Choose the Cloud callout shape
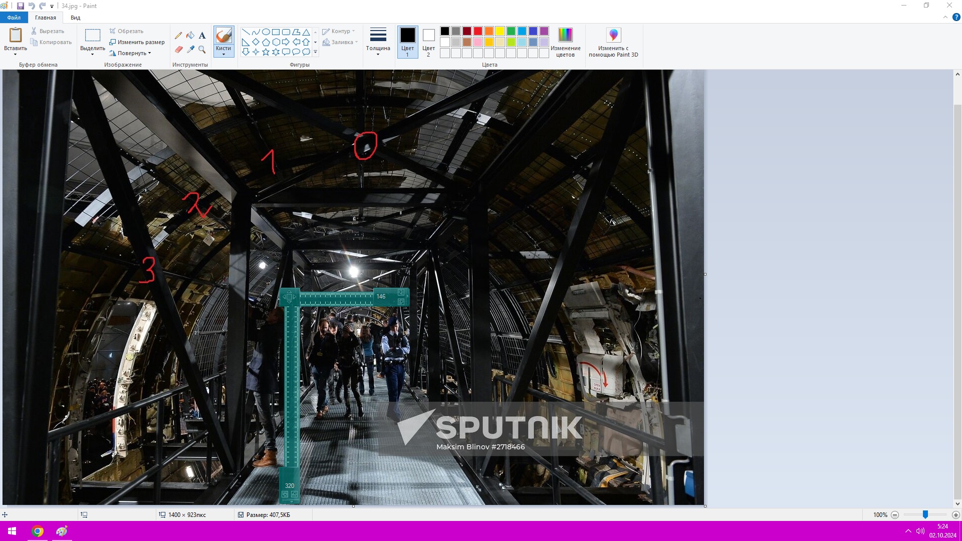Image resolution: width=962 pixels, height=541 pixels. click(x=306, y=52)
